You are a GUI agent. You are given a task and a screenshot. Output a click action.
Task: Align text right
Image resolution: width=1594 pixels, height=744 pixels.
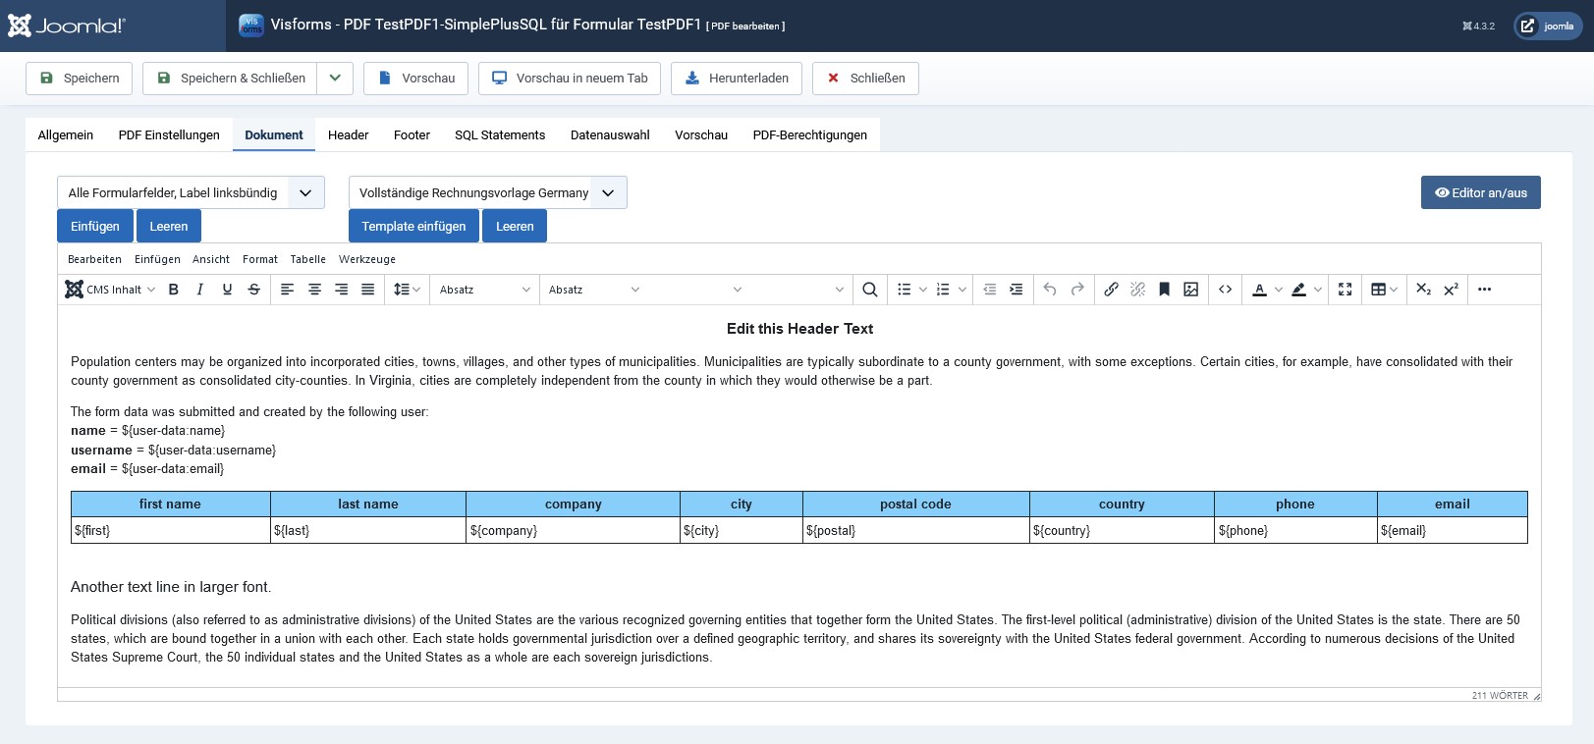click(341, 290)
